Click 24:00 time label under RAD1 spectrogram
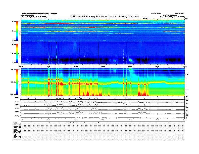The width and height of the screenshot is (199, 154). click(184, 66)
